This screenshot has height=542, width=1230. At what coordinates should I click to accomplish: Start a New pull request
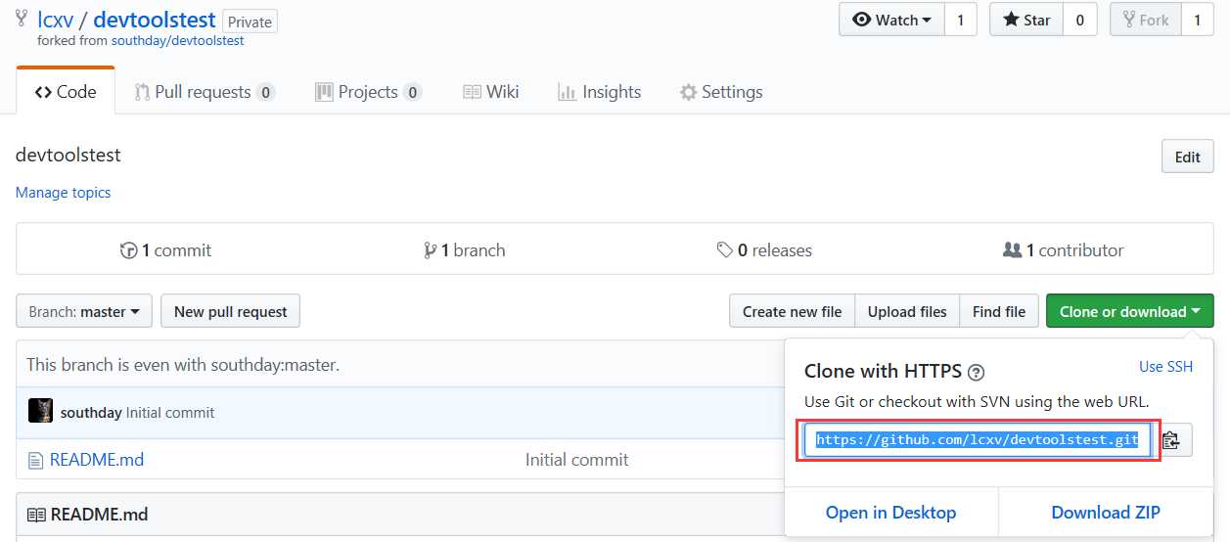click(230, 311)
